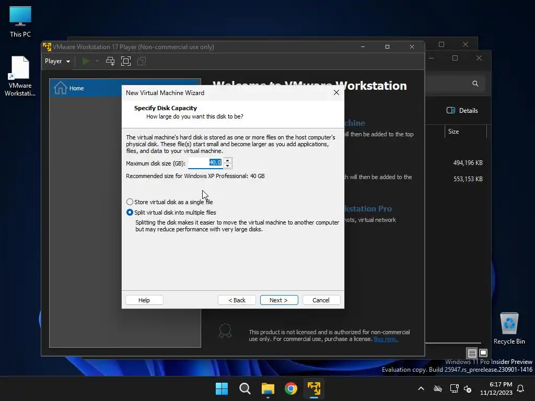Image resolution: width=535 pixels, height=401 pixels.
Task: Select Store virtual disk as a single file
Action: (x=170, y=202)
